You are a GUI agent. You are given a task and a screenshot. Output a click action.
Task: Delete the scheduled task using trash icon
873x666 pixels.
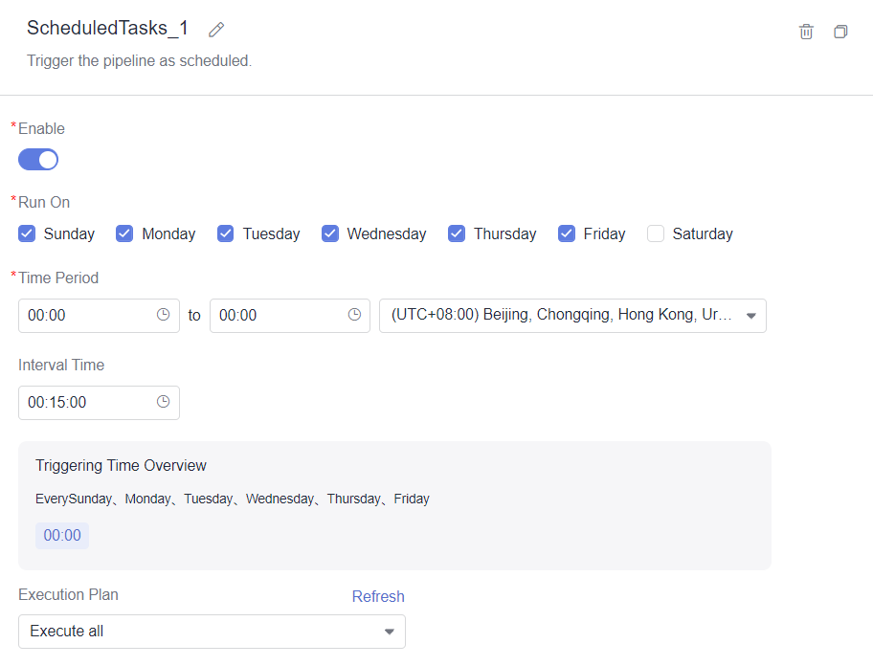point(806,32)
